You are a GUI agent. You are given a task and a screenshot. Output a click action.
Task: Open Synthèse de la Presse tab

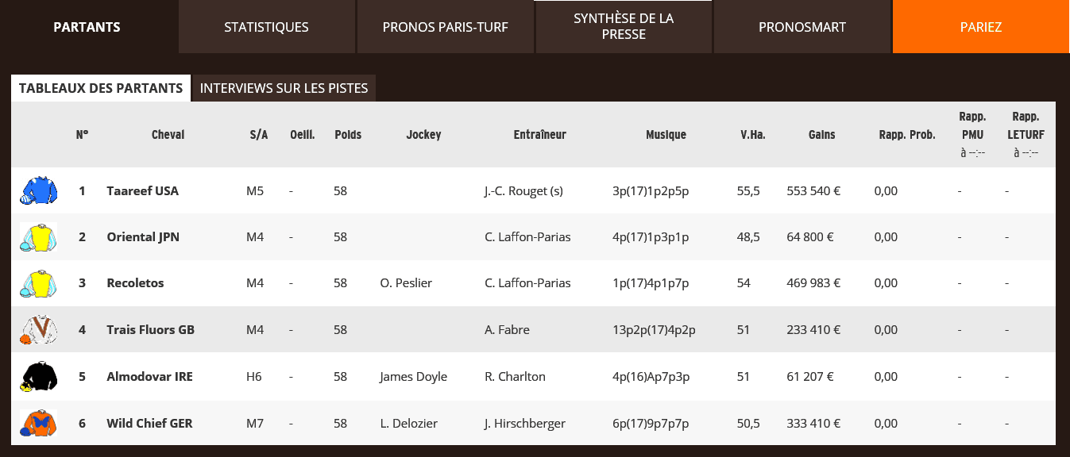tap(624, 27)
